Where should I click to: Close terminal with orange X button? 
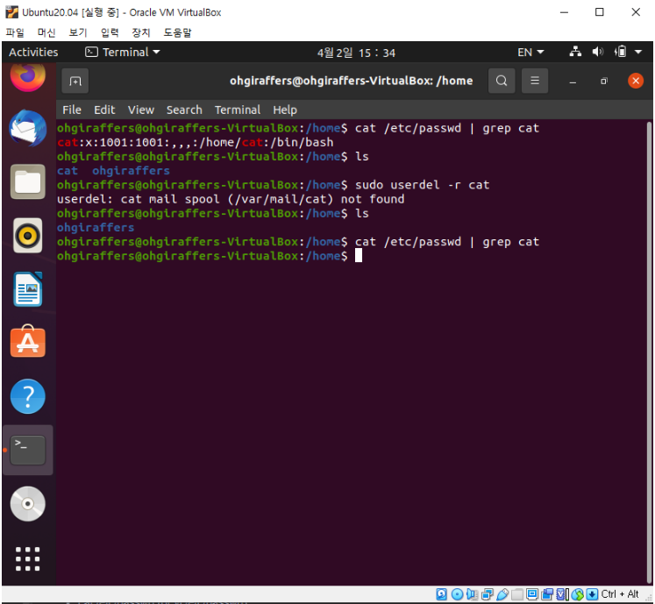[x=636, y=81]
